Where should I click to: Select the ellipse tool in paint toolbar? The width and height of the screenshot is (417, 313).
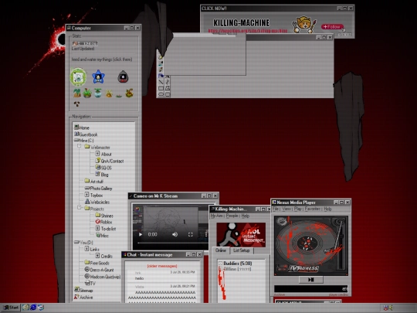[161, 94]
